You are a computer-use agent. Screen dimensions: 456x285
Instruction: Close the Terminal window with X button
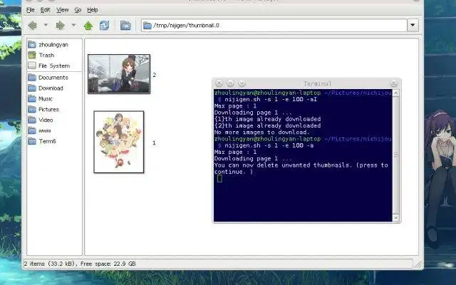[219, 84]
